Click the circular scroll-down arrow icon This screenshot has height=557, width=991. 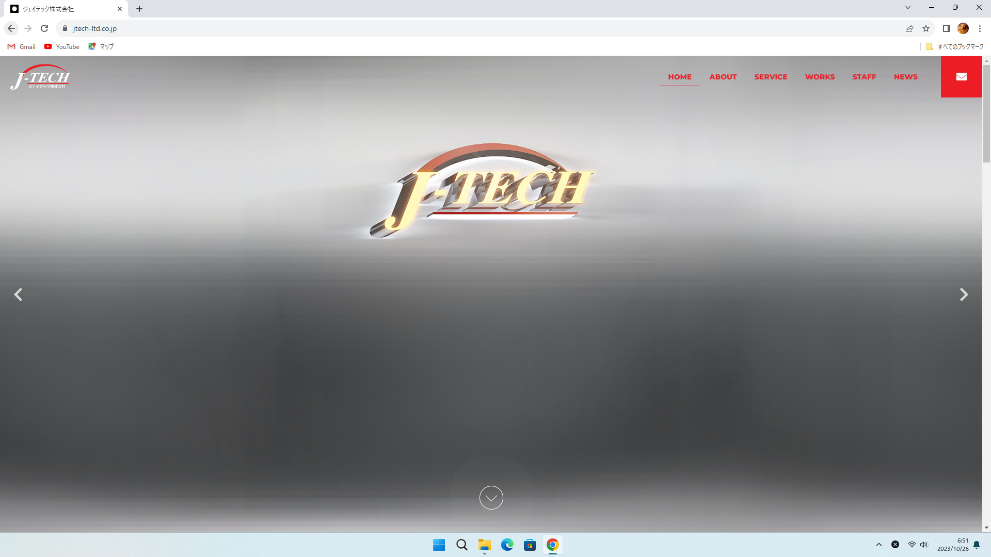[491, 498]
